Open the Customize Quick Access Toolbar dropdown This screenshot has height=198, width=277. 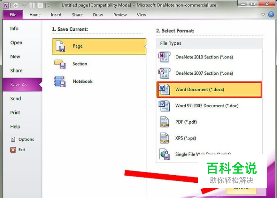tap(48, 6)
